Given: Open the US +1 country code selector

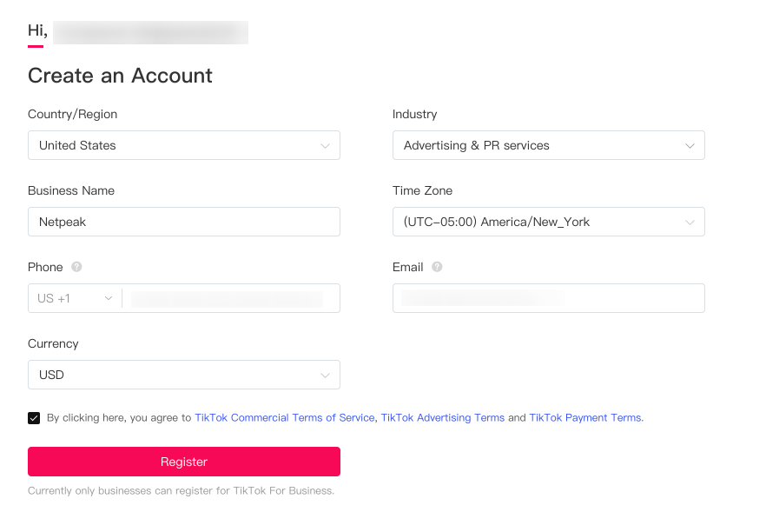Looking at the screenshot, I should tap(75, 298).
